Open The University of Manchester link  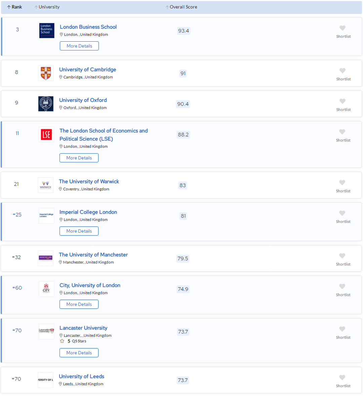click(93, 255)
